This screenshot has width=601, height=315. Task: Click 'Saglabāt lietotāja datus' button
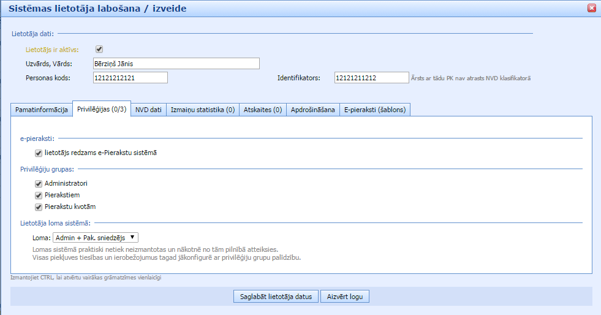coord(275,297)
